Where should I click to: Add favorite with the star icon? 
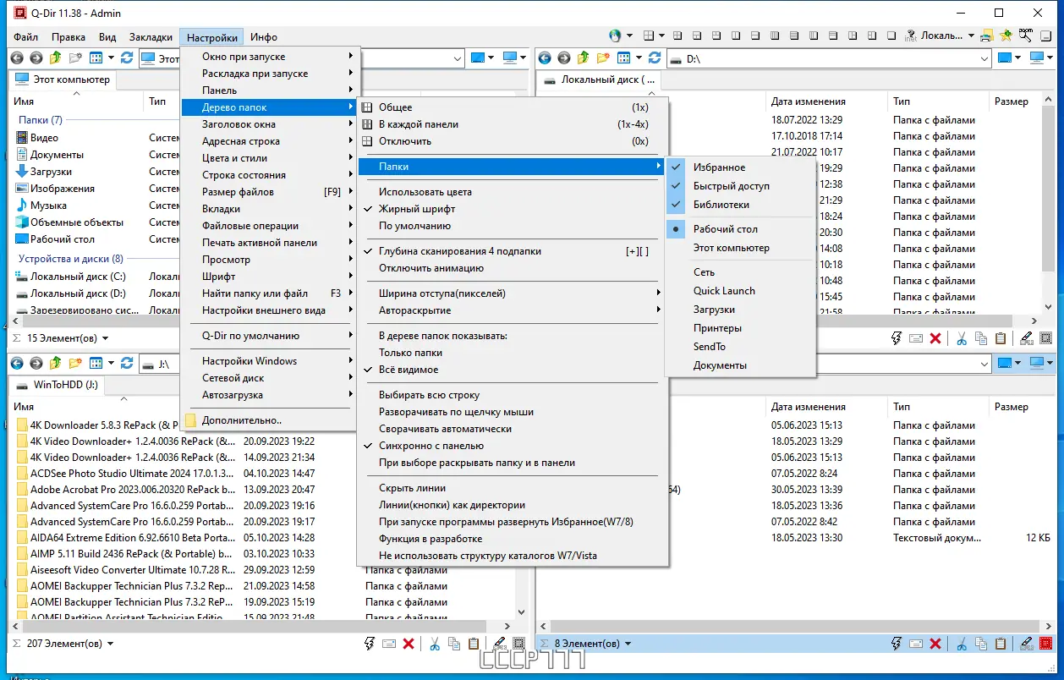tap(1006, 36)
